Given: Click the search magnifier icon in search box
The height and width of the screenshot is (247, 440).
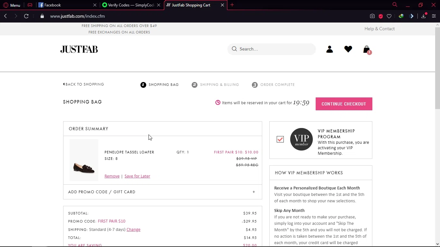Looking at the screenshot, I should click(x=234, y=49).
